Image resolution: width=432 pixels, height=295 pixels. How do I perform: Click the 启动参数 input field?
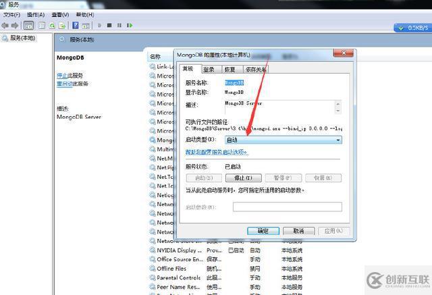point(288,207)
